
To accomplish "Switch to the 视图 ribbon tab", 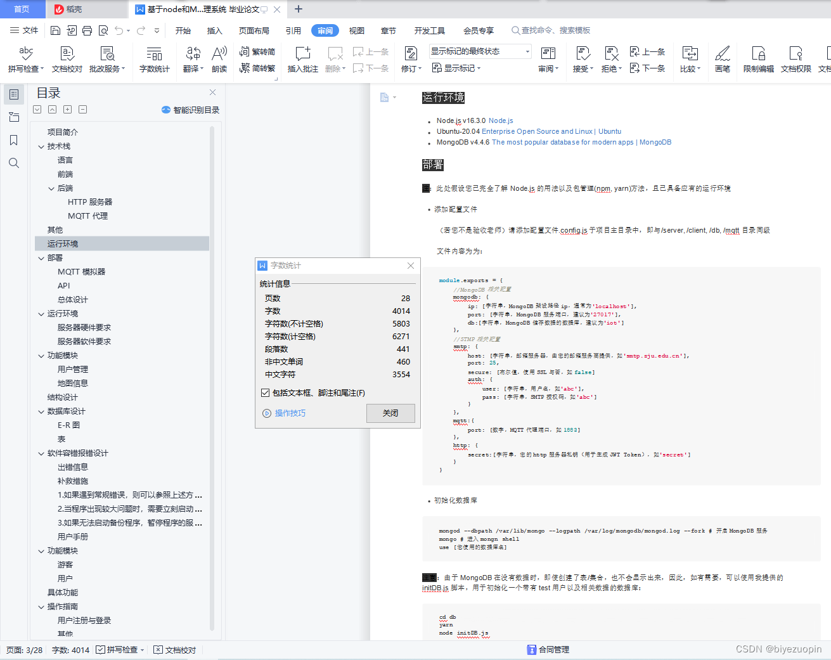I will (357, 30).
